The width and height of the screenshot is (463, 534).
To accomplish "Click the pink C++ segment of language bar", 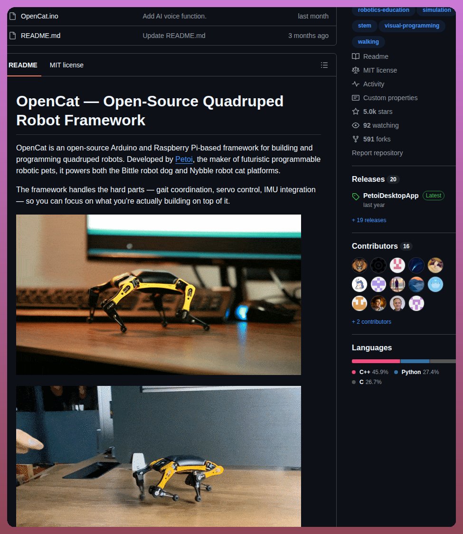I will pyautogui.click(x=376, y=361).
